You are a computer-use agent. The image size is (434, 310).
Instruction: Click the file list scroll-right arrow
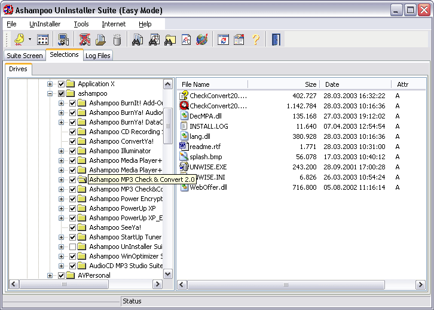tap(420, 285)
